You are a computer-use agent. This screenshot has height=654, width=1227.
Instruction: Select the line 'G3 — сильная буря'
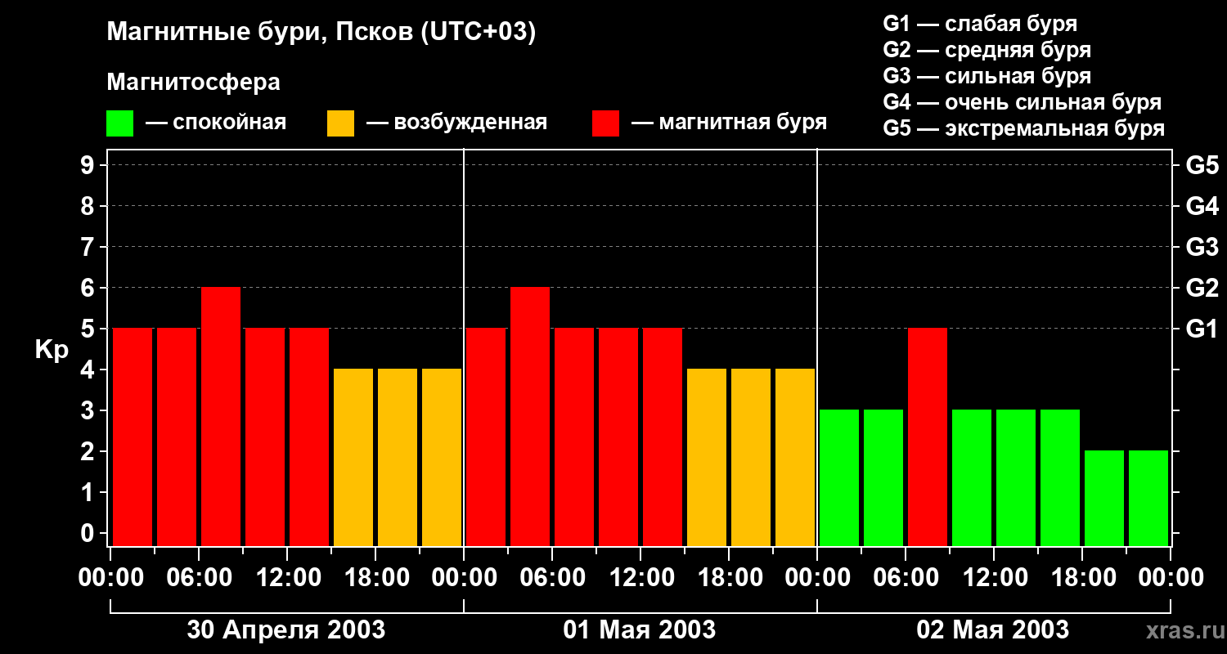[x=987, y=76]
